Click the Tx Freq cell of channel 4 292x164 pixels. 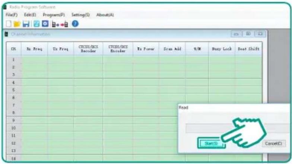point(60,82)
